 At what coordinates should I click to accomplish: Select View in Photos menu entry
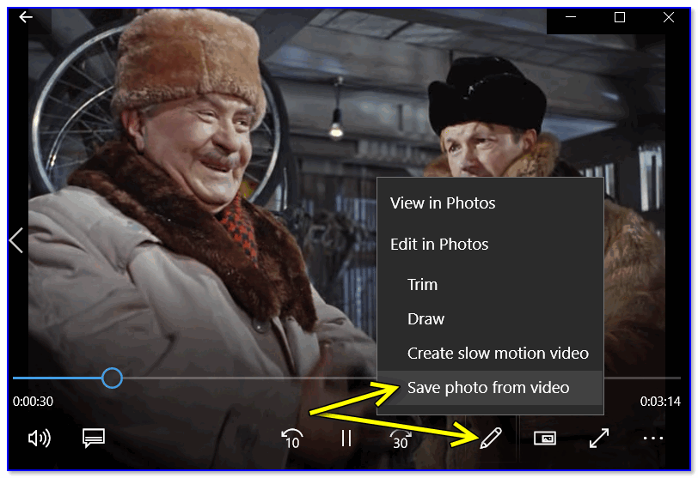coord(443,203)
